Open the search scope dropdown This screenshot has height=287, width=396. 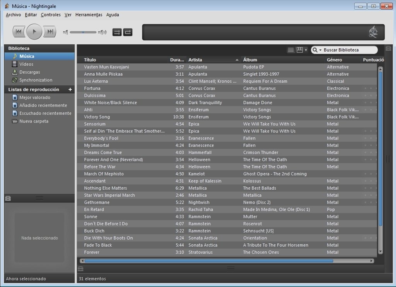(317, 50)
